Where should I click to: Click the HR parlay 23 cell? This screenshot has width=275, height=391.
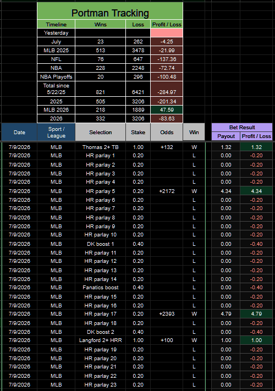click(x=100, y=385)
